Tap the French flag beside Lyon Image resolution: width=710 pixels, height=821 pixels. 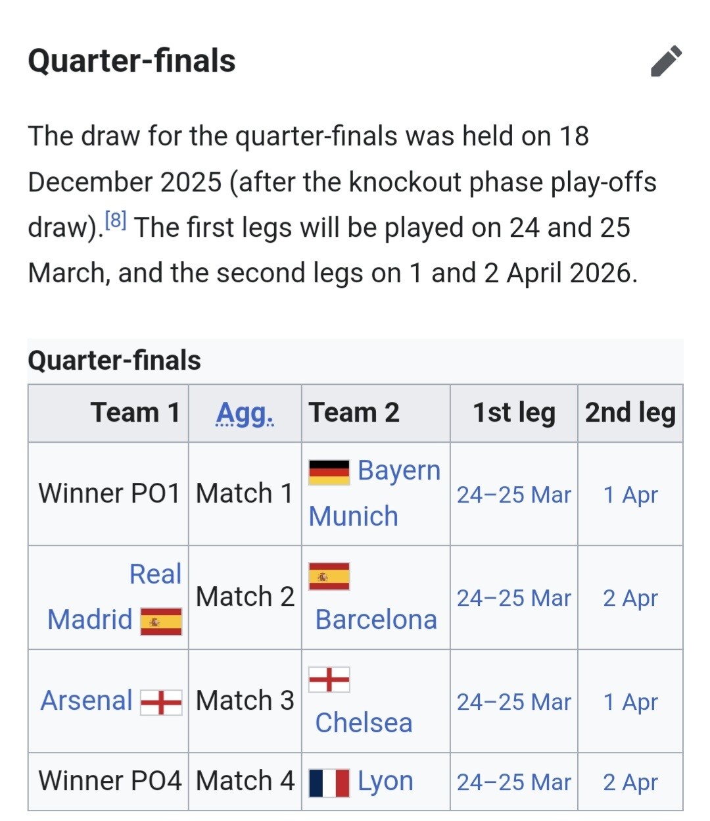click(x=329, y=782)
